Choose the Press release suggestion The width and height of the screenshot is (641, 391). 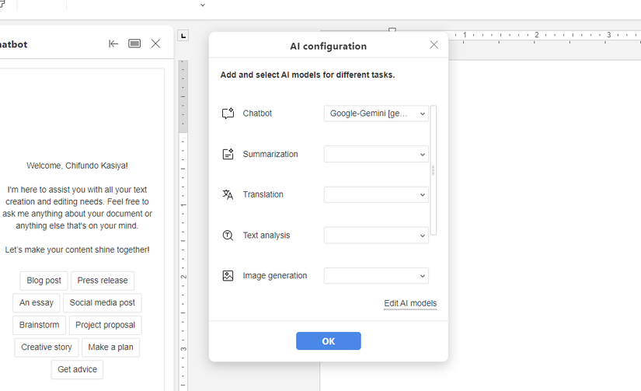pyautogui.click(x=103, y=281)
